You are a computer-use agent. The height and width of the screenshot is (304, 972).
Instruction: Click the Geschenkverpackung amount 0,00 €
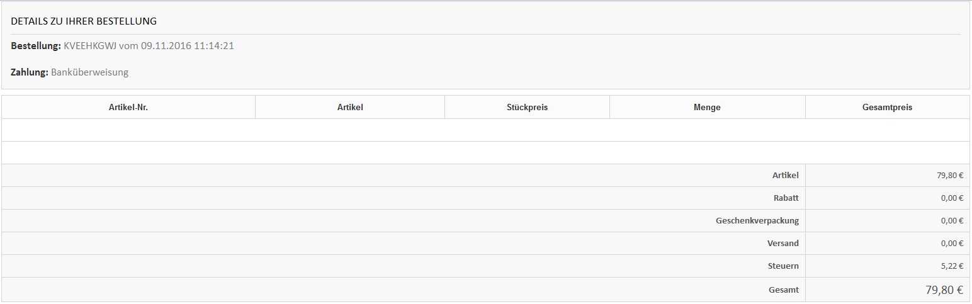click(952, 220)
